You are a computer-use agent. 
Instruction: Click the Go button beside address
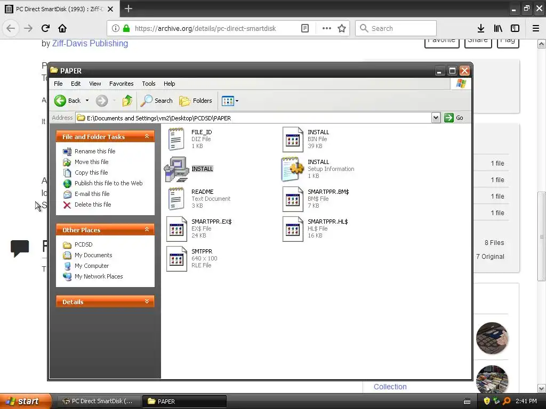[454, 118]
